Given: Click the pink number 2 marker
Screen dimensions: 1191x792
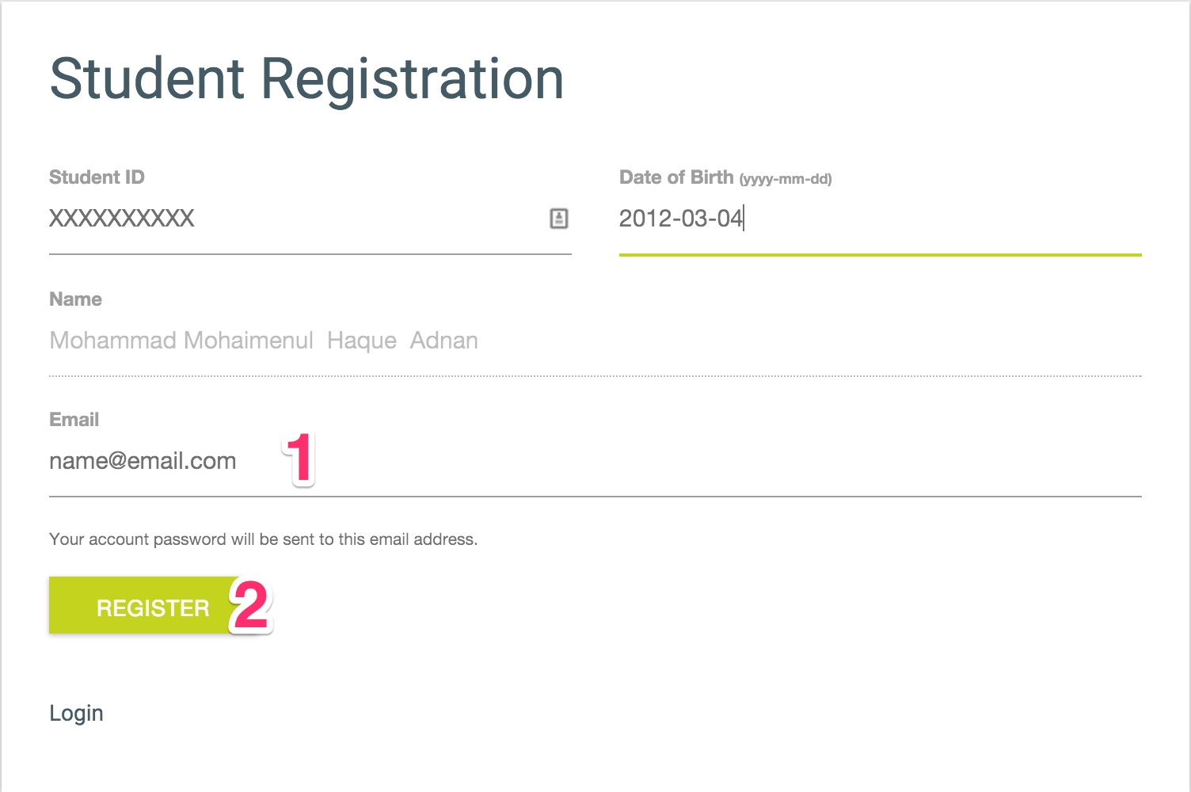Looking at the screenshot, I should tap(250, 606).
